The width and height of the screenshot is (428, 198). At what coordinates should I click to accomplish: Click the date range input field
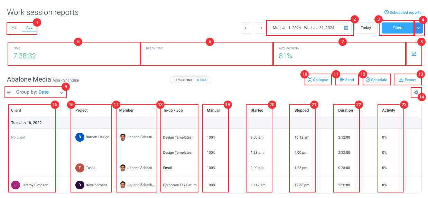310,28
